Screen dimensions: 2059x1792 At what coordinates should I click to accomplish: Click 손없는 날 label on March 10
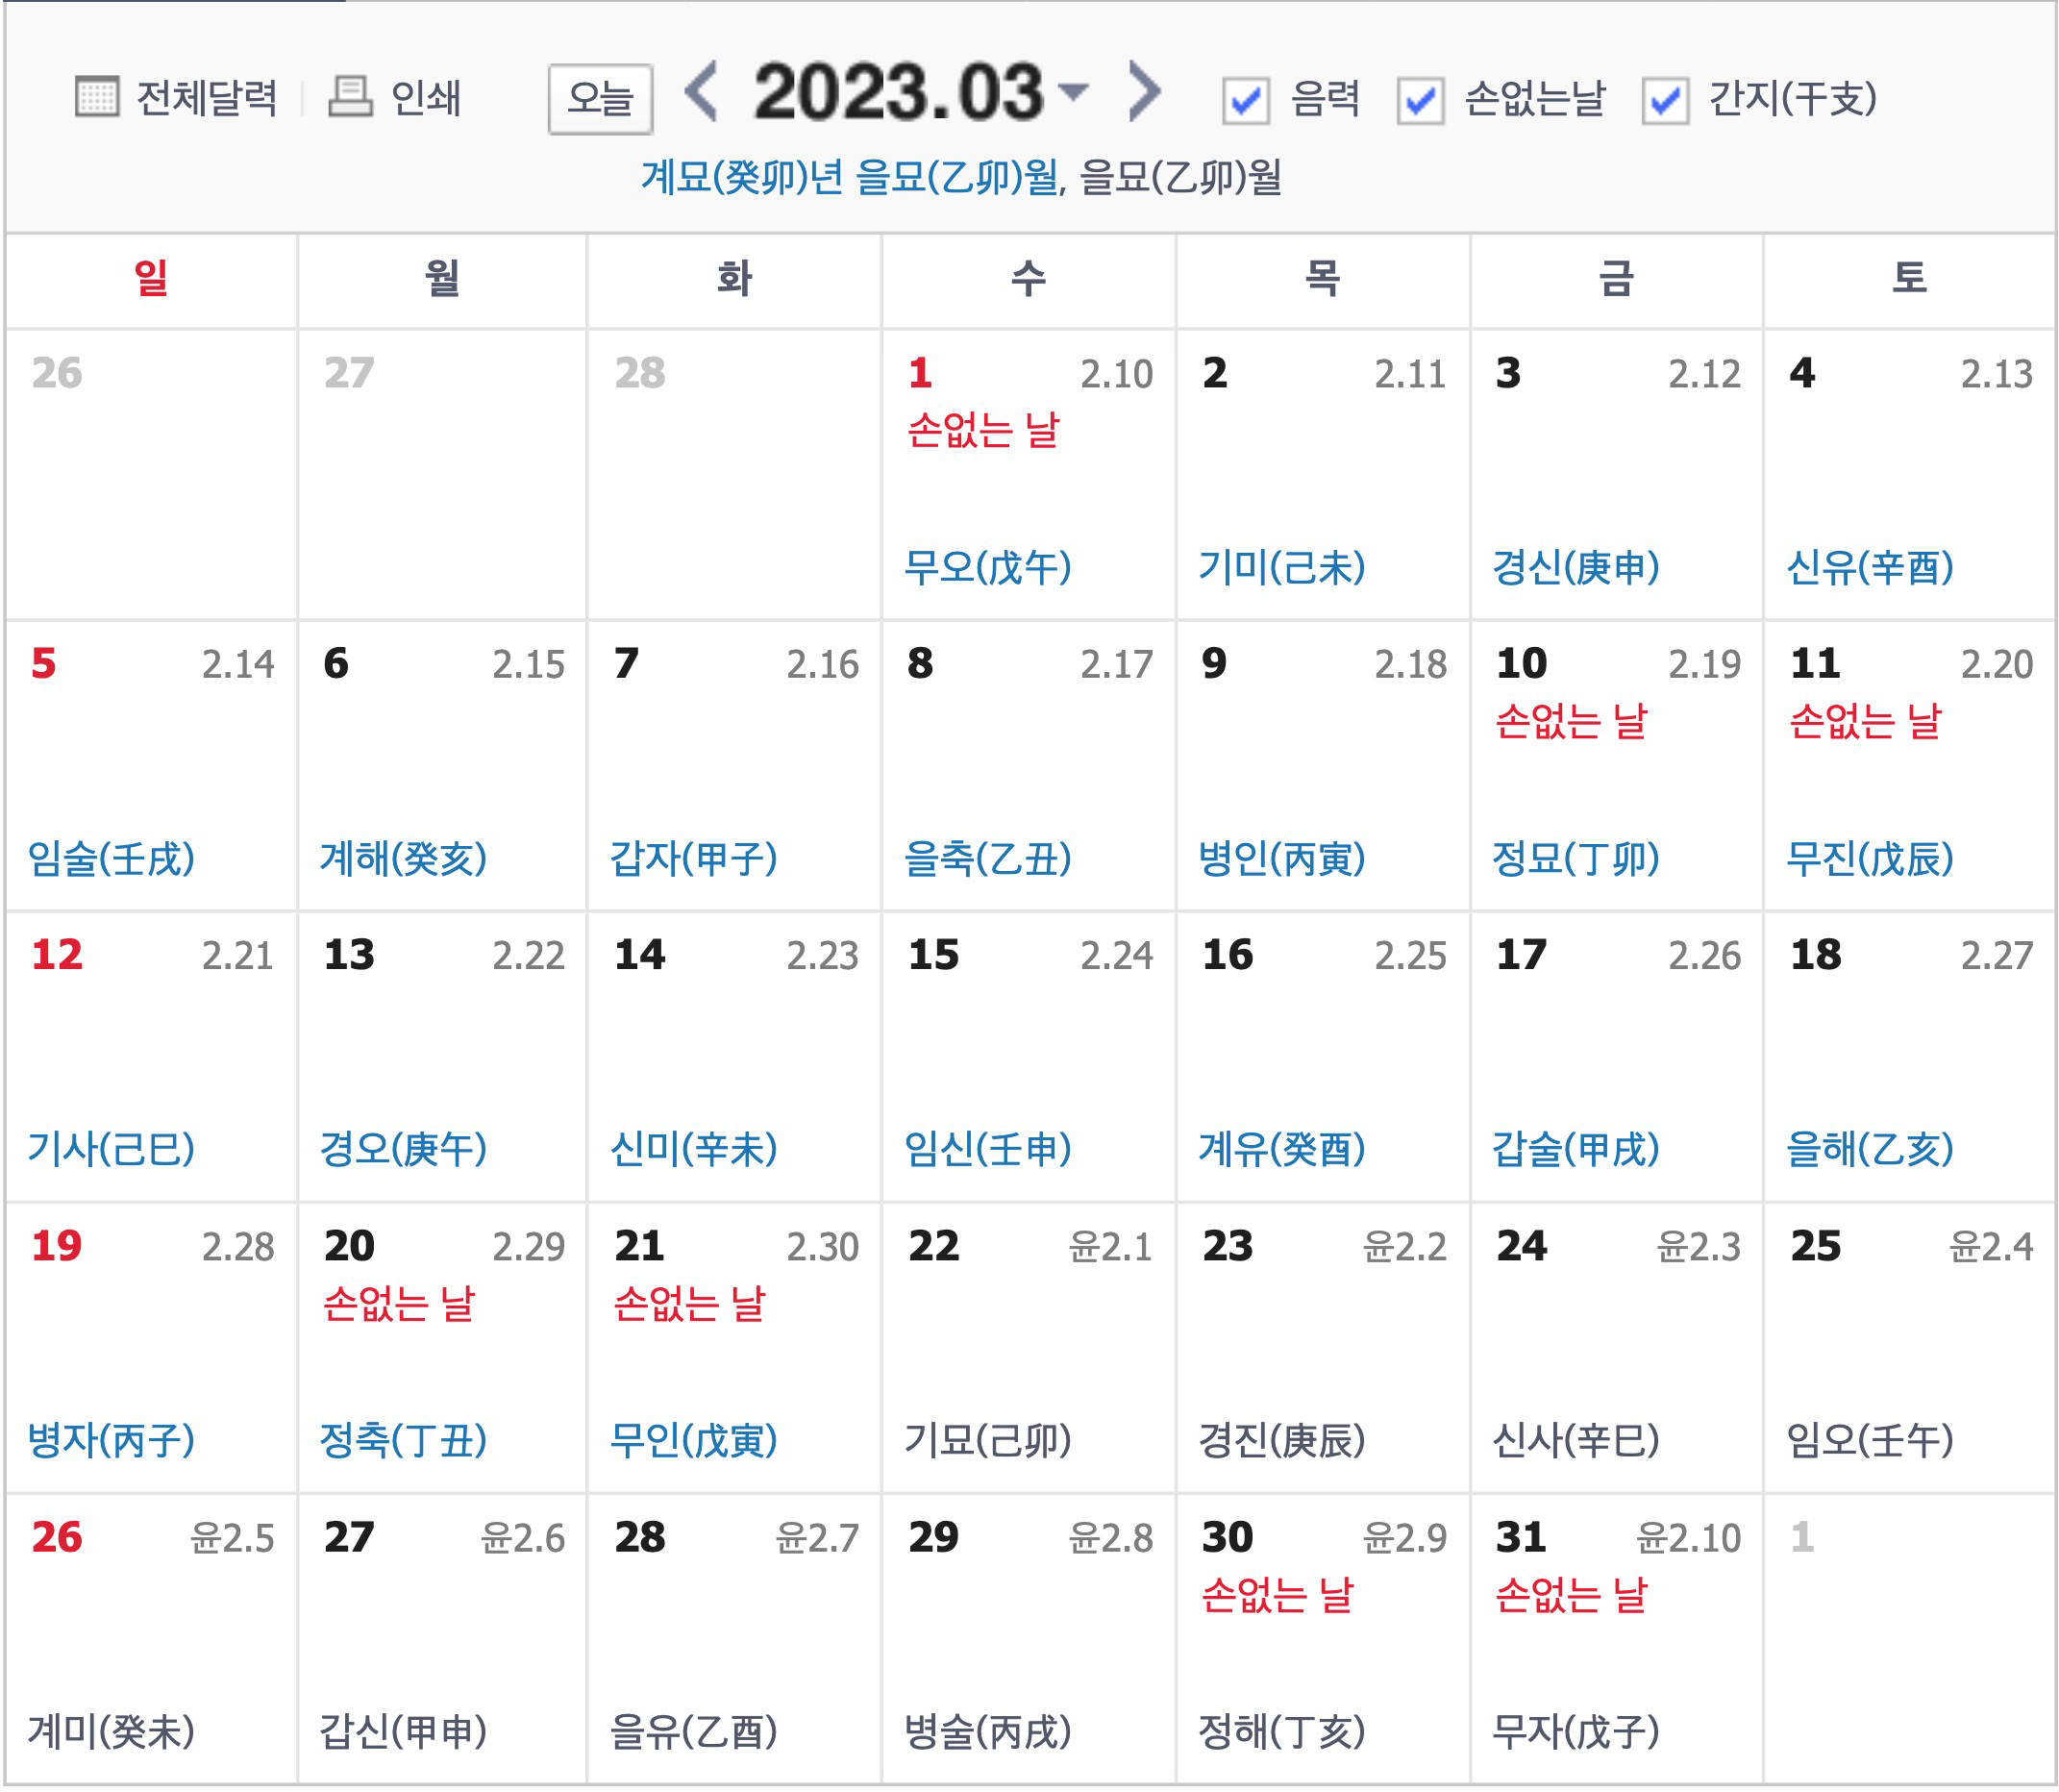(1571, 720)
